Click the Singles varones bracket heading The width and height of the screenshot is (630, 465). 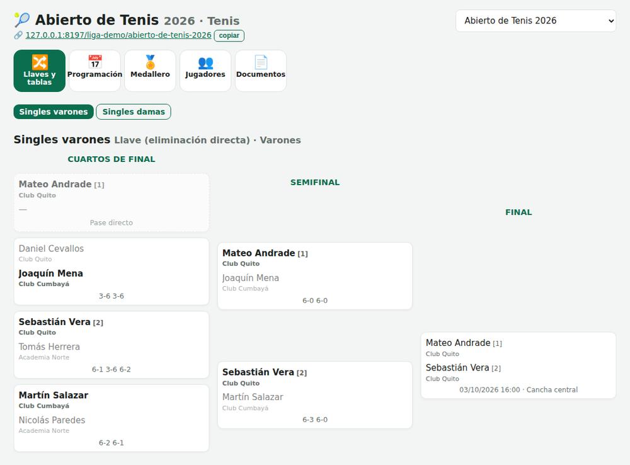coord(62,139)
